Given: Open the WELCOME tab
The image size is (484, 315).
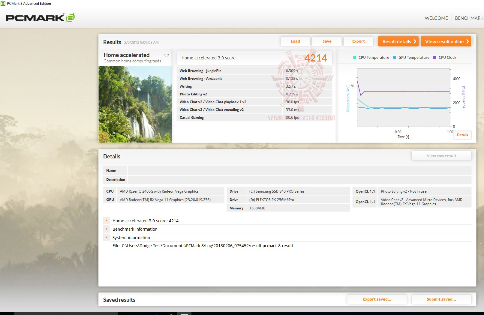Looking at the screenshot, I should click(436, 18).
